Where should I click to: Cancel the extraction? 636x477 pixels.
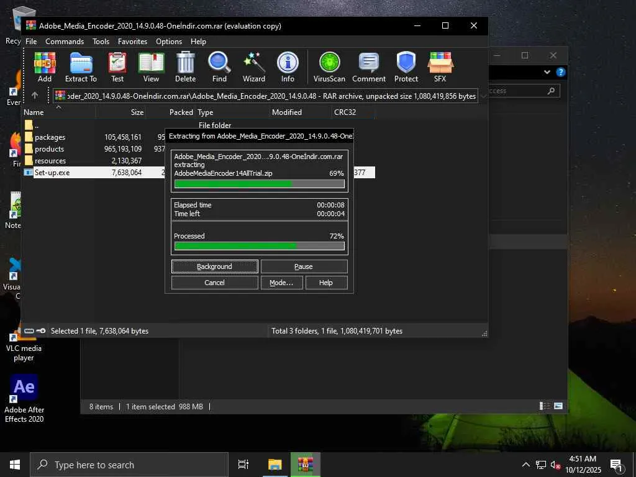214,283
